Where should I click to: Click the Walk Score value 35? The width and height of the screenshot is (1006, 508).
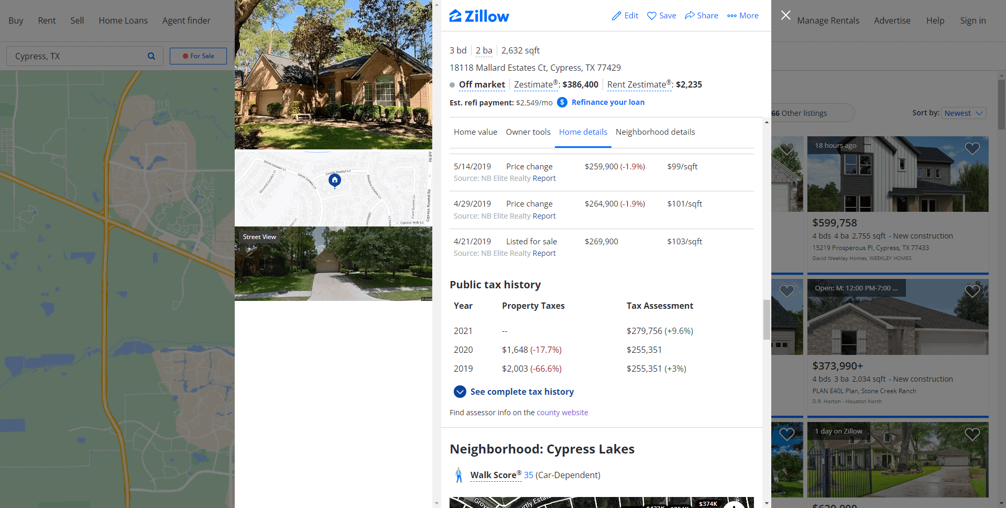pos(529,475)
